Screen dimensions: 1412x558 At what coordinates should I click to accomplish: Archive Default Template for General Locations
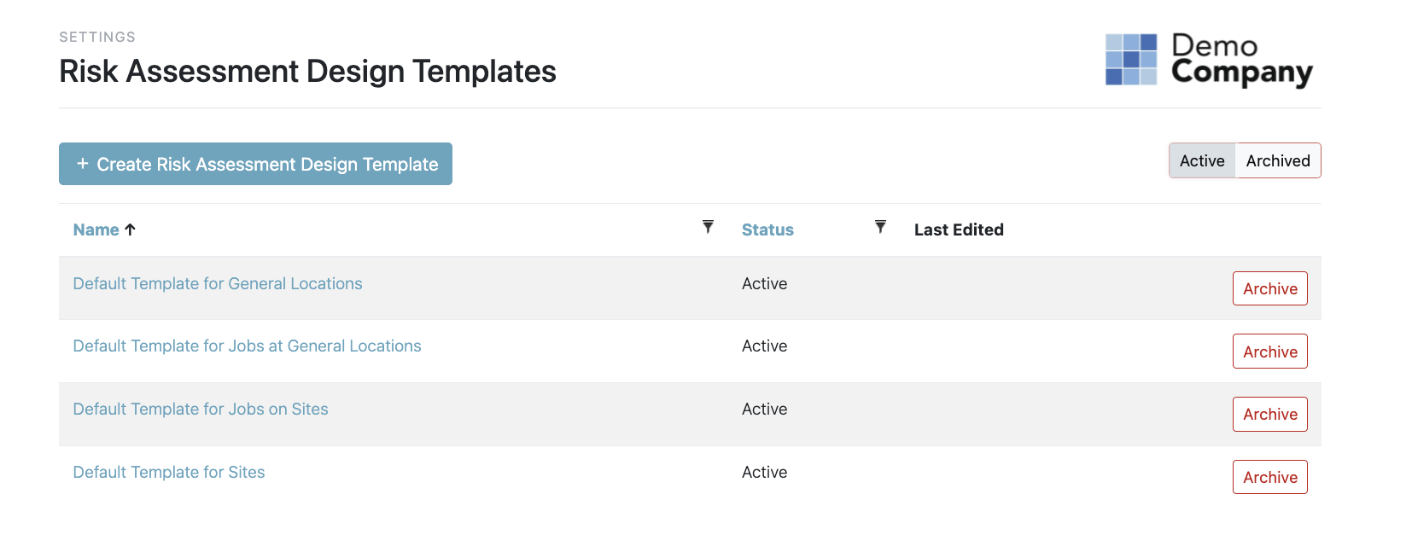point(1269,288)
